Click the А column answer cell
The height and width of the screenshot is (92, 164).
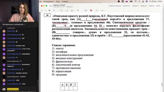(62, 88)
